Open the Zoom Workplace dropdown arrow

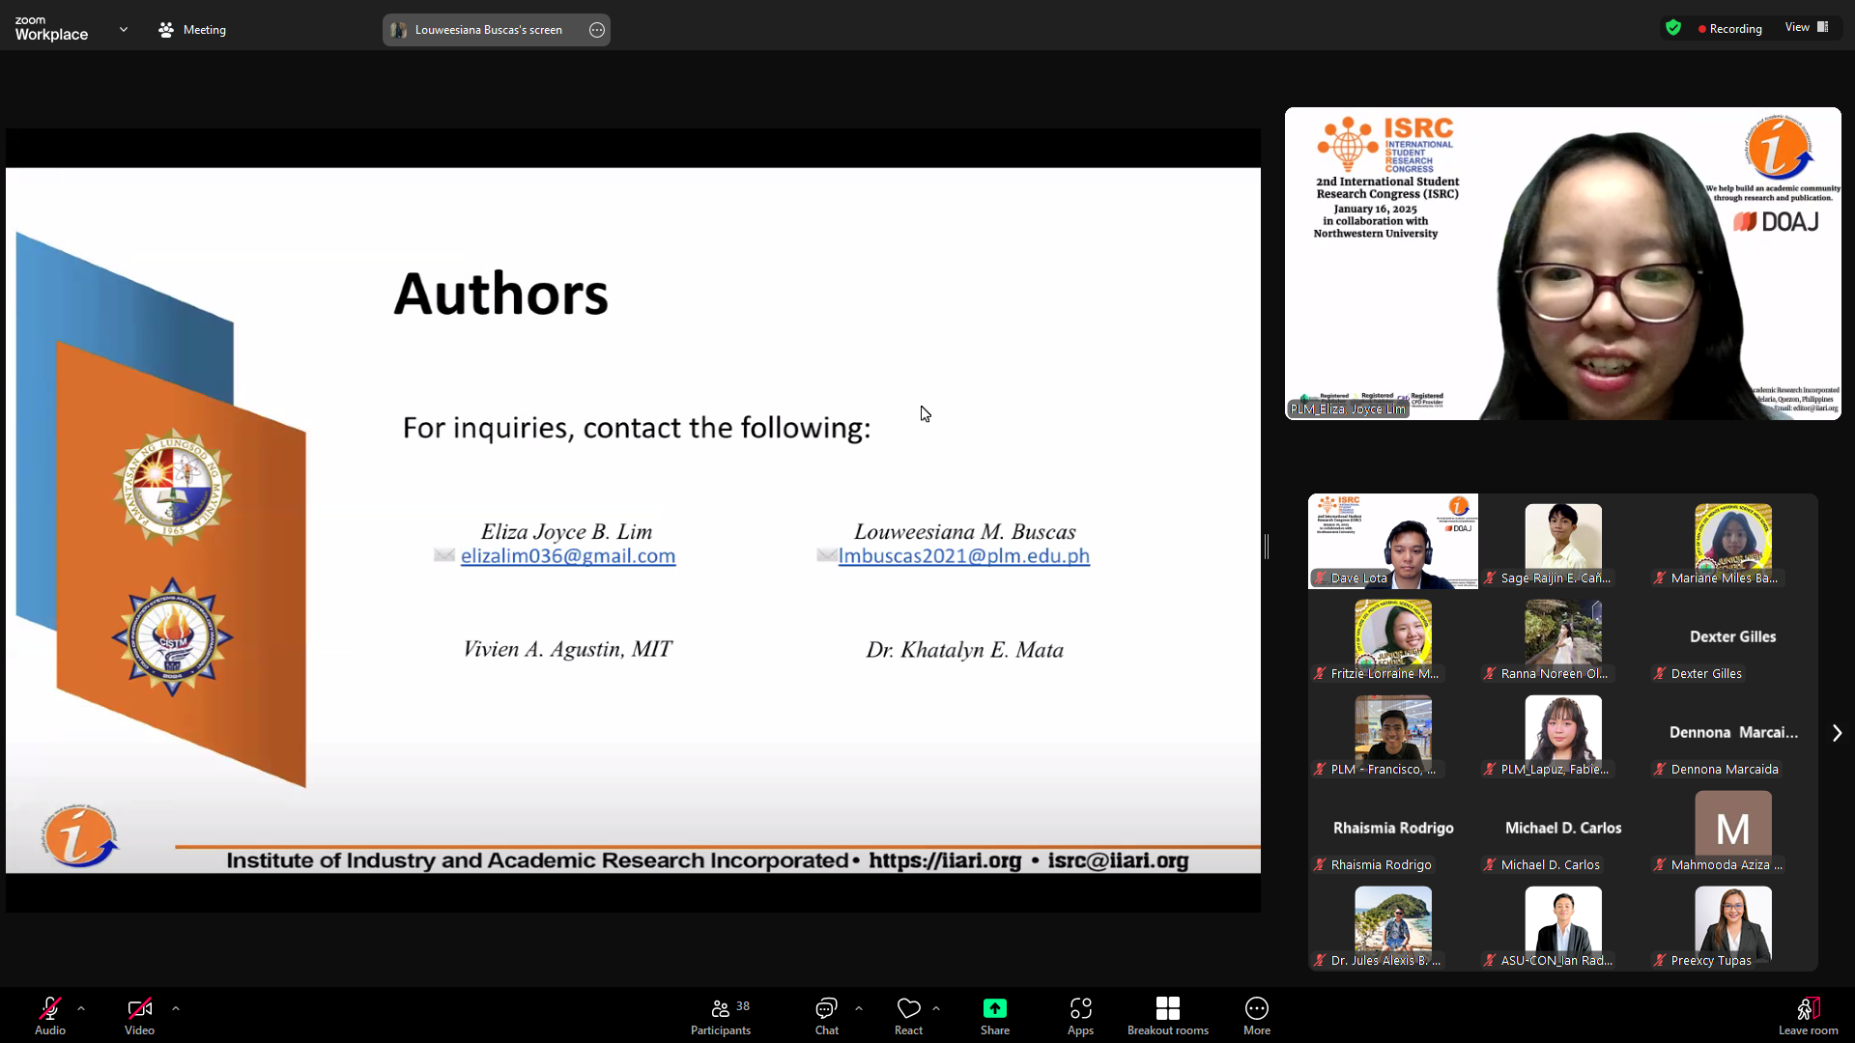pos(124,30)
